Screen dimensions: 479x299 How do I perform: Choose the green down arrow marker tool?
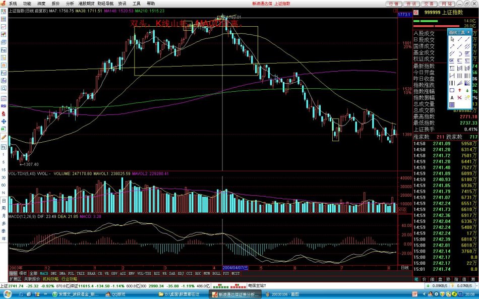[x=467, y=90]
